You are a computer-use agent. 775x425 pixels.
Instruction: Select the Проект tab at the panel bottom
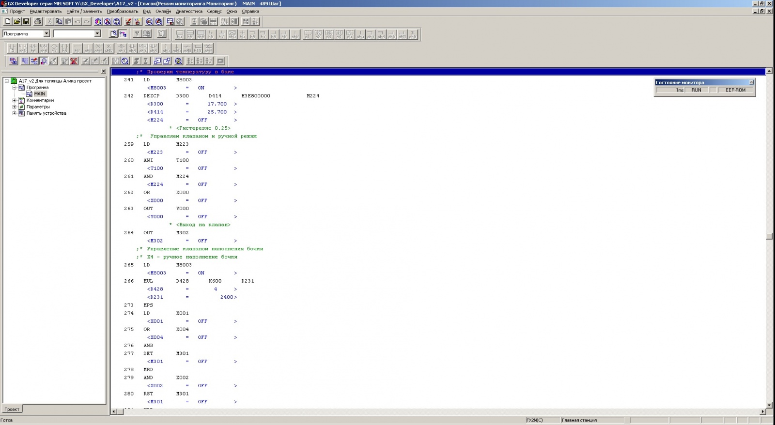coord(12,410)
